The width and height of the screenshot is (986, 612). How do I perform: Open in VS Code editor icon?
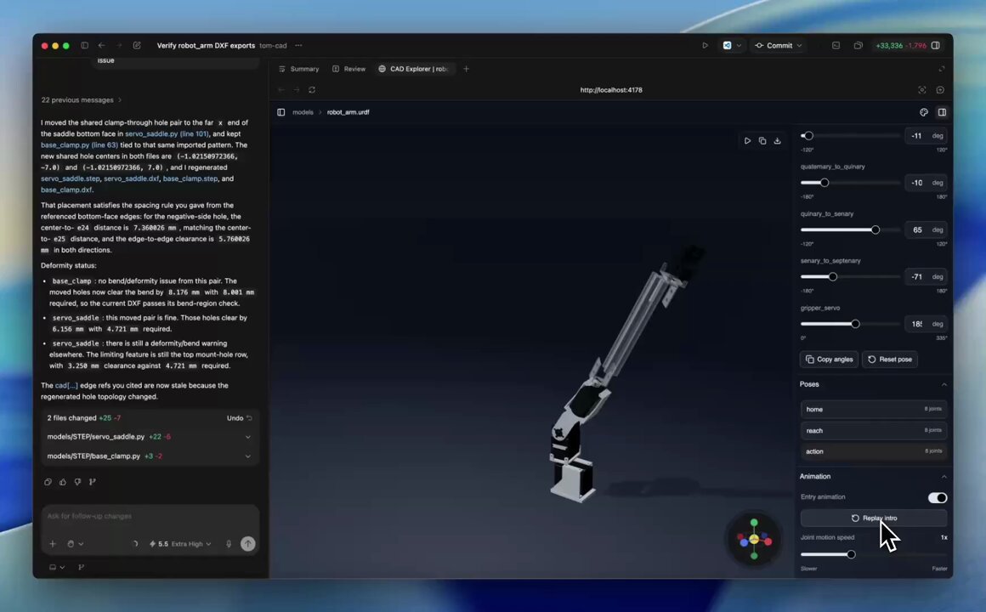727,45
